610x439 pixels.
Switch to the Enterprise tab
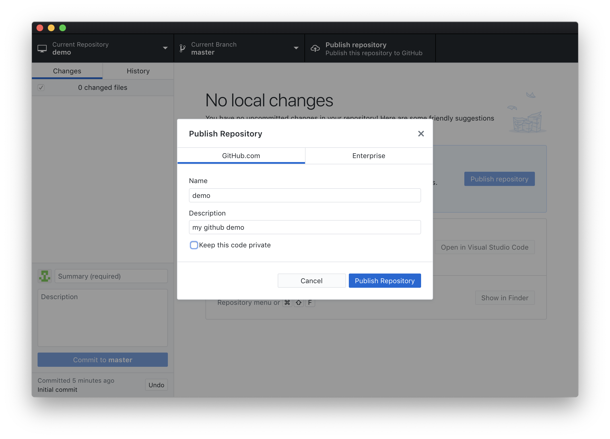point(369,156)
